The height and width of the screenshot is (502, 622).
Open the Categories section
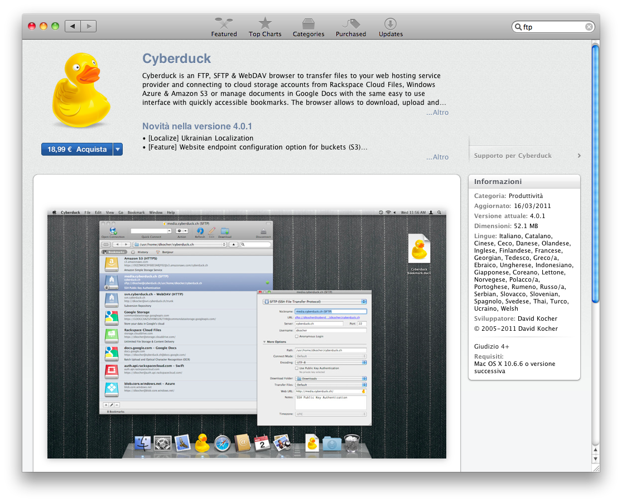pos(308,27)
